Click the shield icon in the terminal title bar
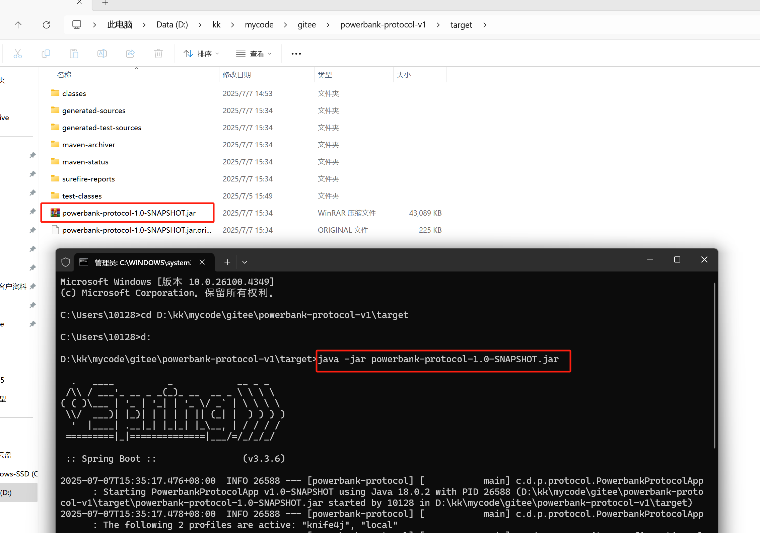Viewport: 760px width, 533px height. pos(66,262)
